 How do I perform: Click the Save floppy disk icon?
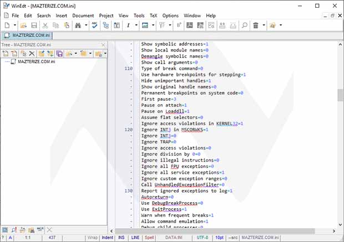[x=34, y=25]
